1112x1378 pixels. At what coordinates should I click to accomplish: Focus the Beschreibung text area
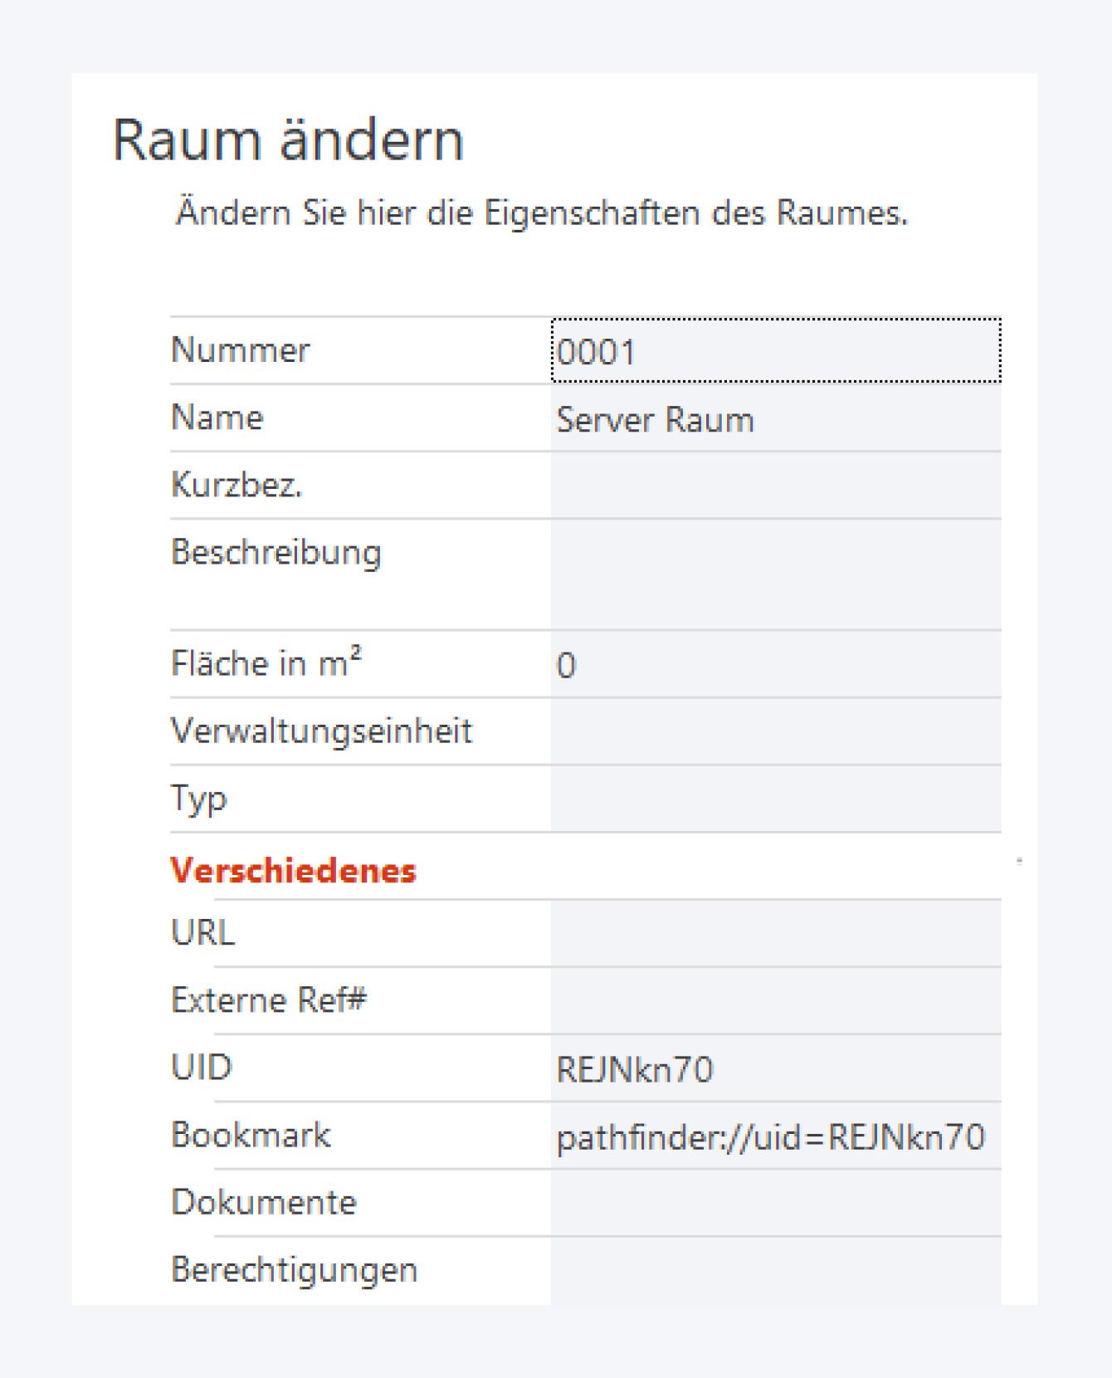775,574
